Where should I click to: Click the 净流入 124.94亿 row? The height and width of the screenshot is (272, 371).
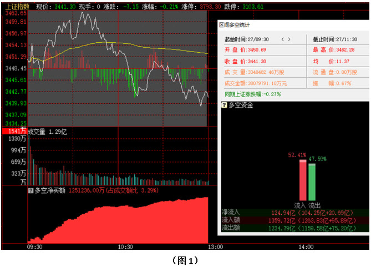tap(295, 213)
